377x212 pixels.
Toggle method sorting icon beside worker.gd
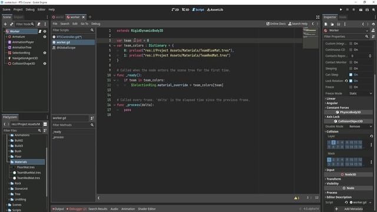coord(92,118)
